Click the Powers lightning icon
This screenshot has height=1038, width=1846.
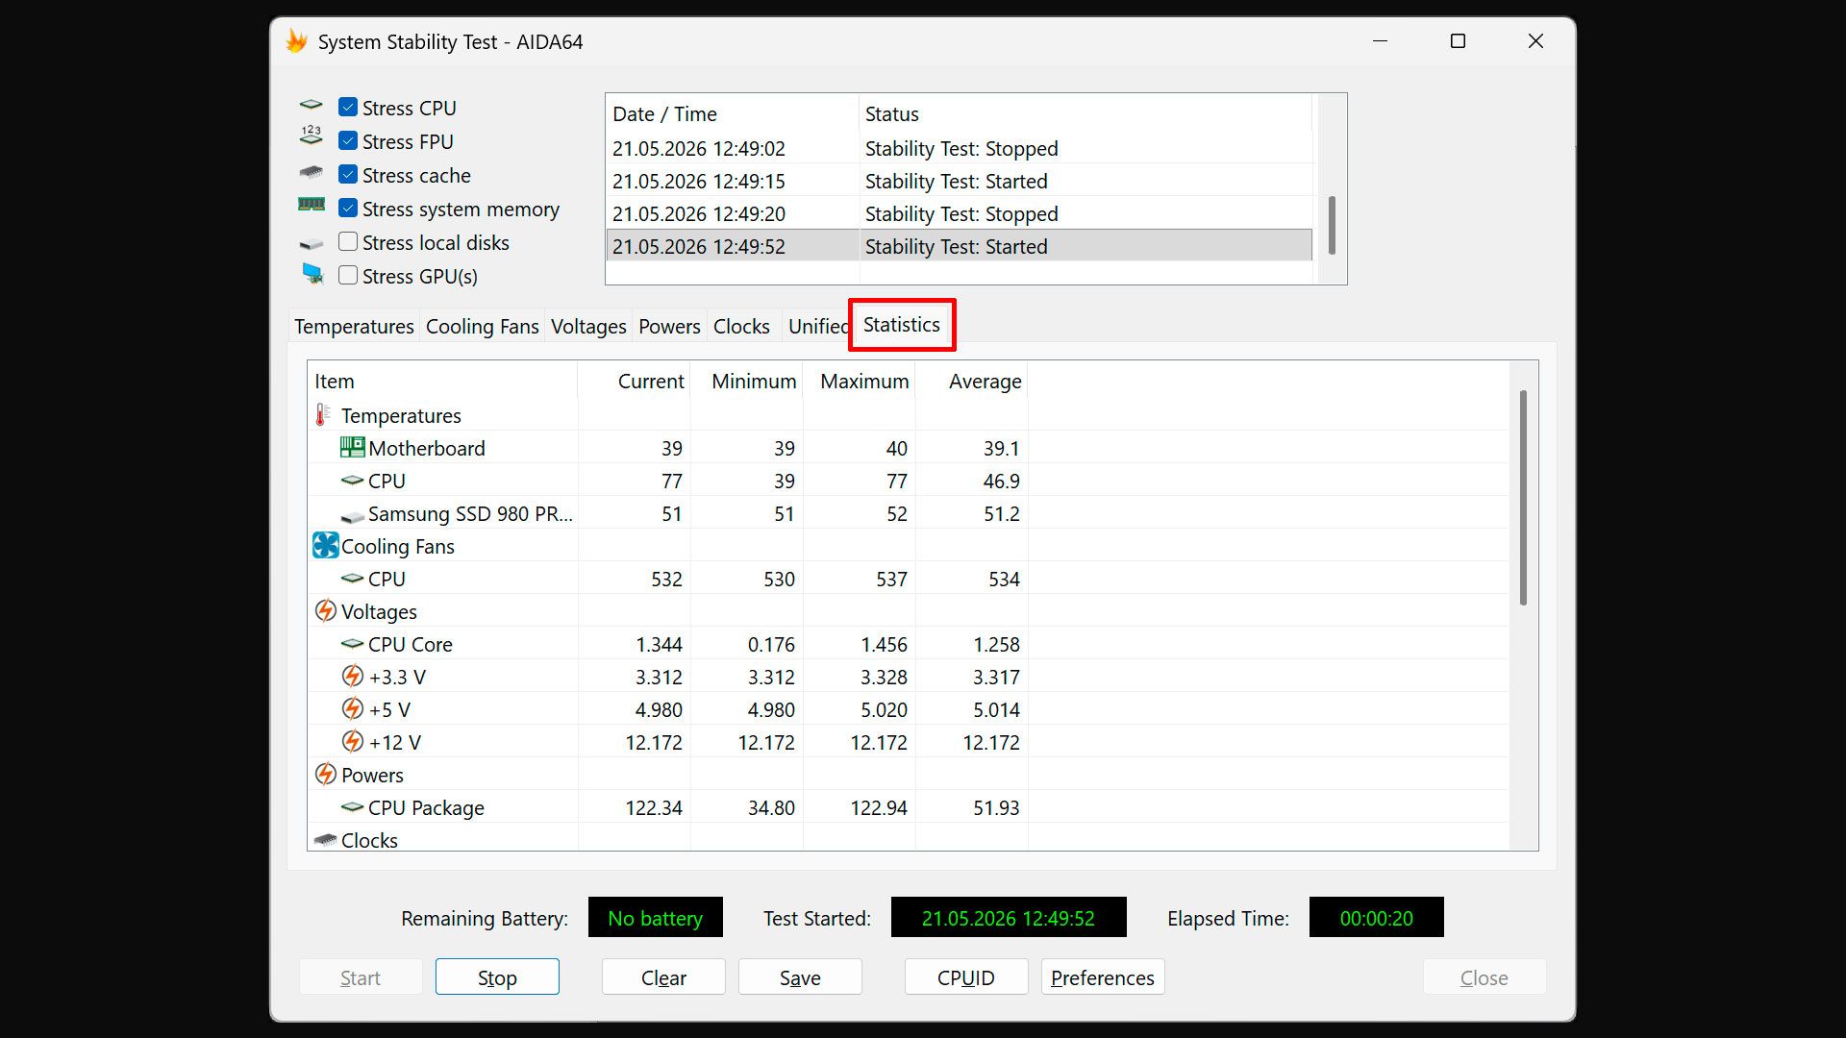tap(326, 774)
